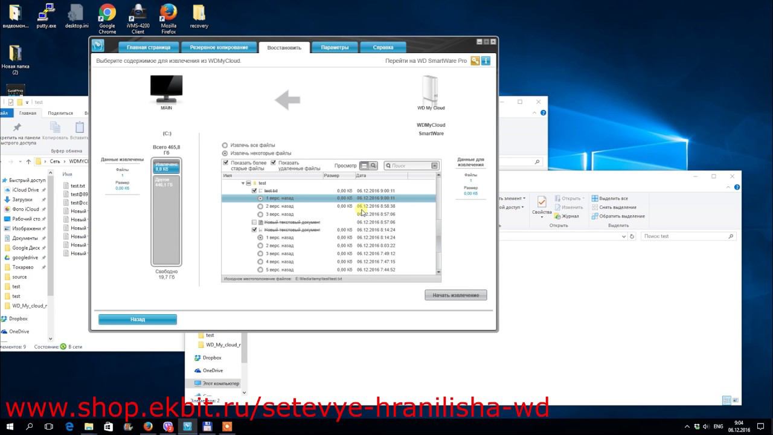Open the recovery folder on the desktop

(199, 16)
